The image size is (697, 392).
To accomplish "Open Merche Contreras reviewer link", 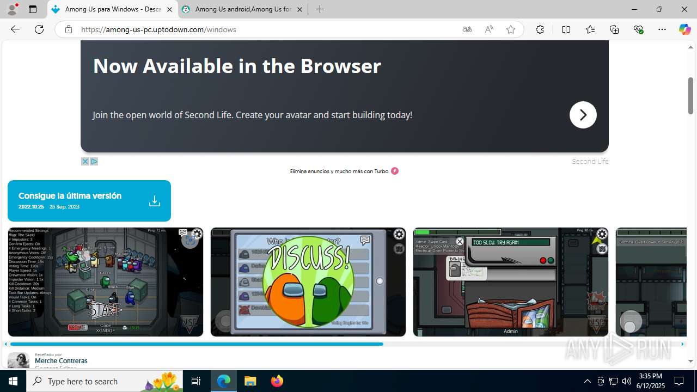I will pyautogui.click(x=61, y=361).
